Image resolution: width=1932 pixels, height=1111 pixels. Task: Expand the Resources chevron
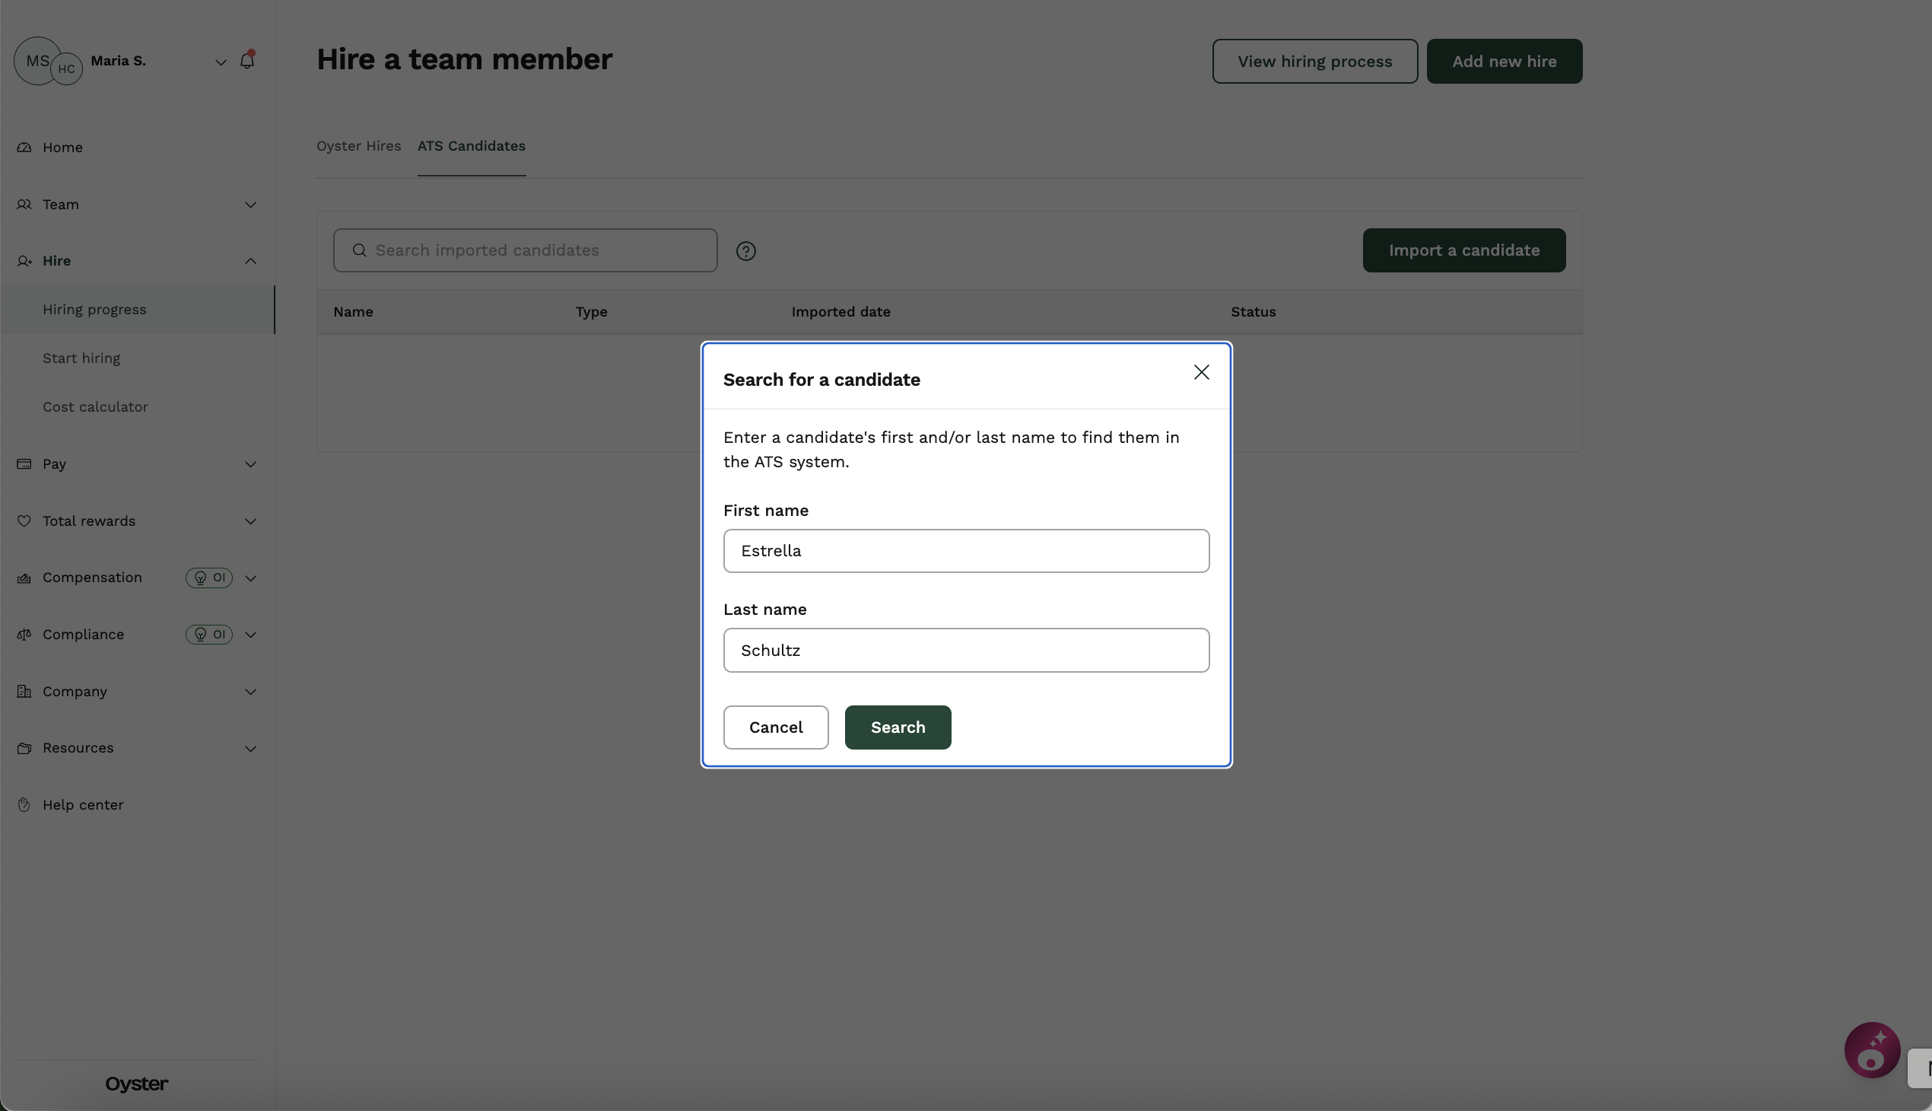pyautogui.click(x=250, y=749)
